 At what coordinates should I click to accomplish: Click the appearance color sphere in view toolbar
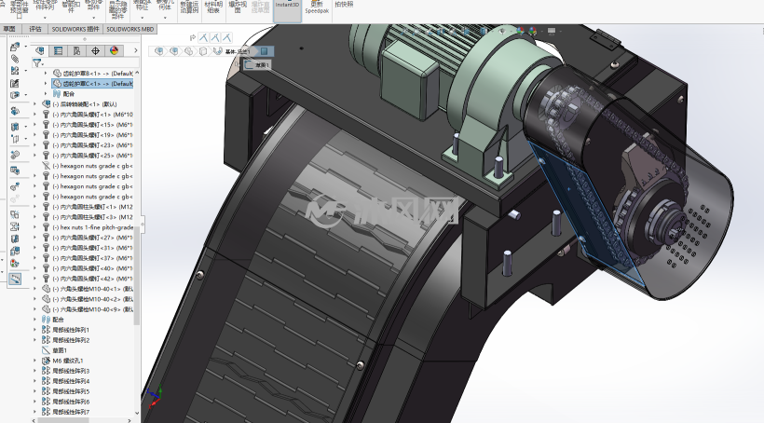click(x=521, y=31)
